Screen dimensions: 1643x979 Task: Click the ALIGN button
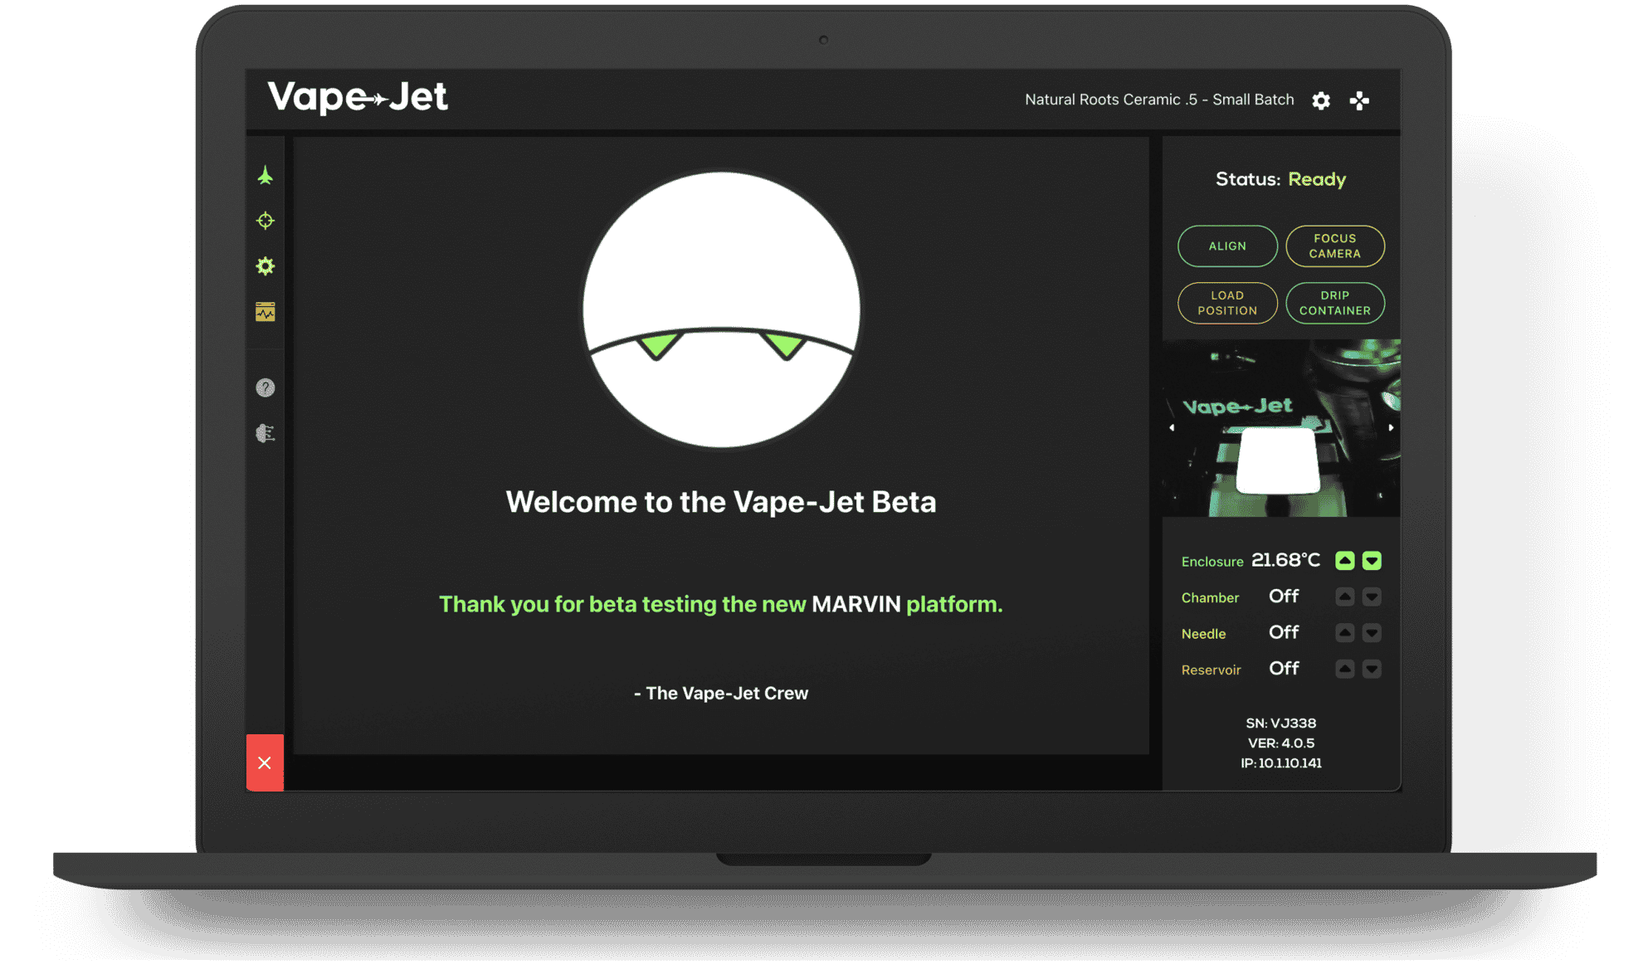click(1227, 246)
